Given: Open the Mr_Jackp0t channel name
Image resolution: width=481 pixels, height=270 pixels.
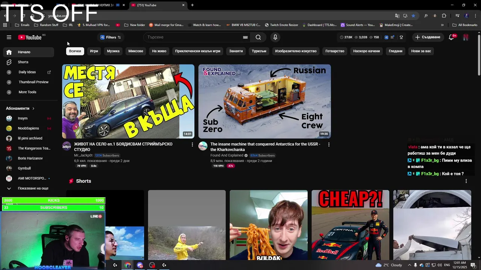Looking at the screenshot, I should tap(83, 155).
